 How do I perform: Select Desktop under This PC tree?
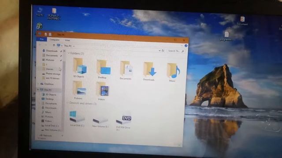coord(49,99)
